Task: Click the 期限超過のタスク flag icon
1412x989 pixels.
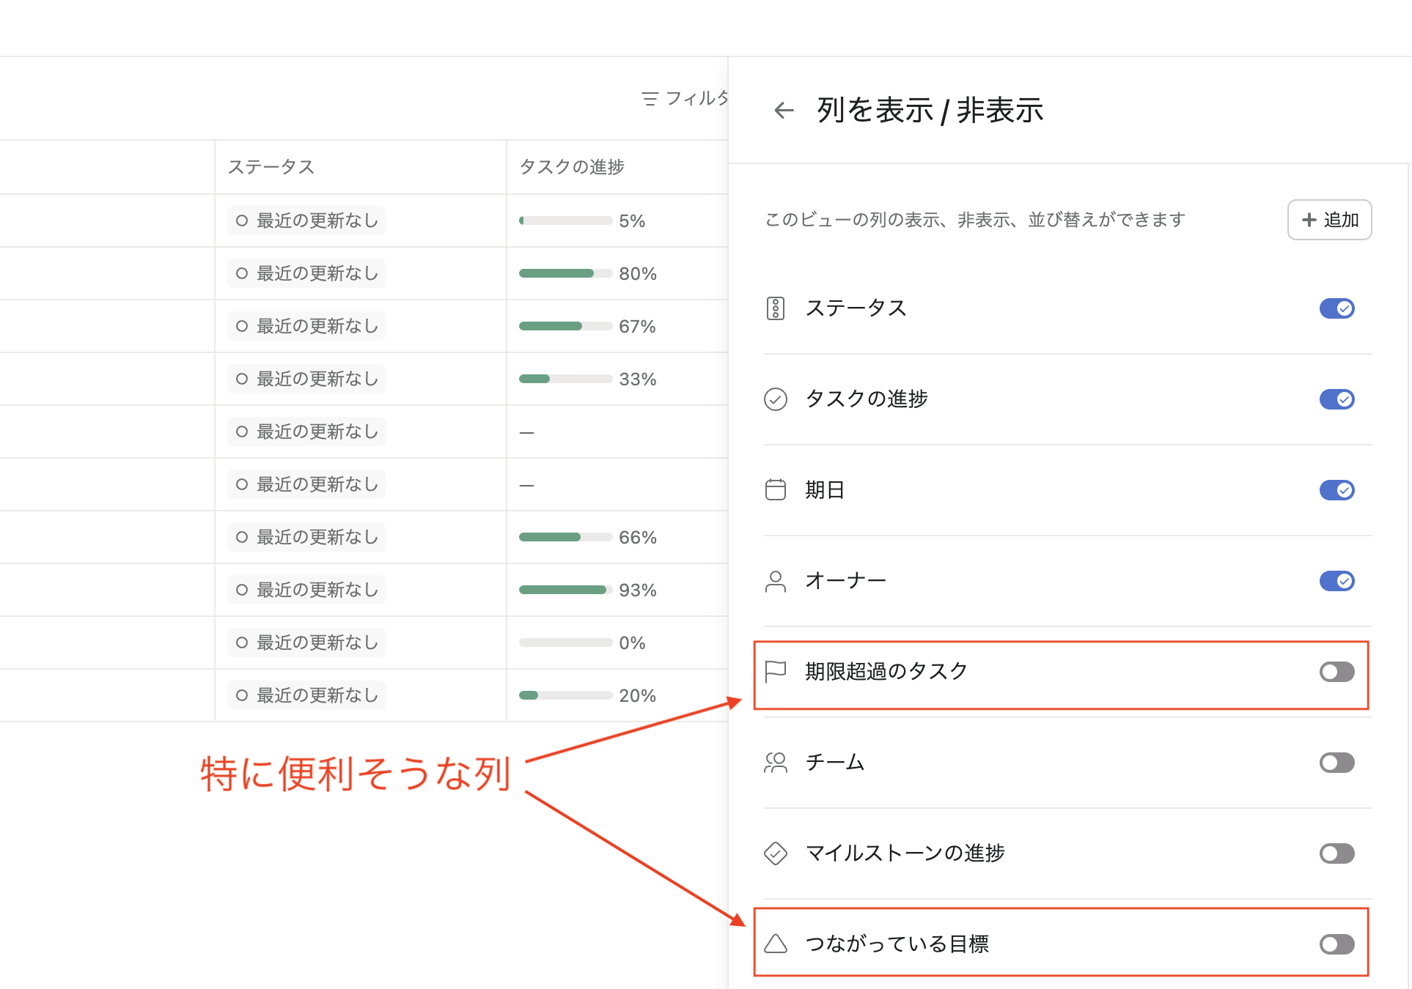Action: (775, 671)
